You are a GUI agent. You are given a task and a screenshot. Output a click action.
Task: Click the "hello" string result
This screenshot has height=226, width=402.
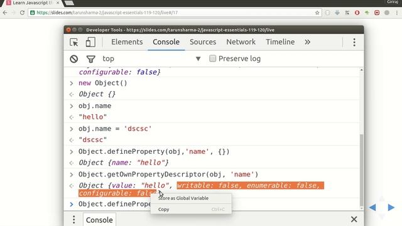92,117
